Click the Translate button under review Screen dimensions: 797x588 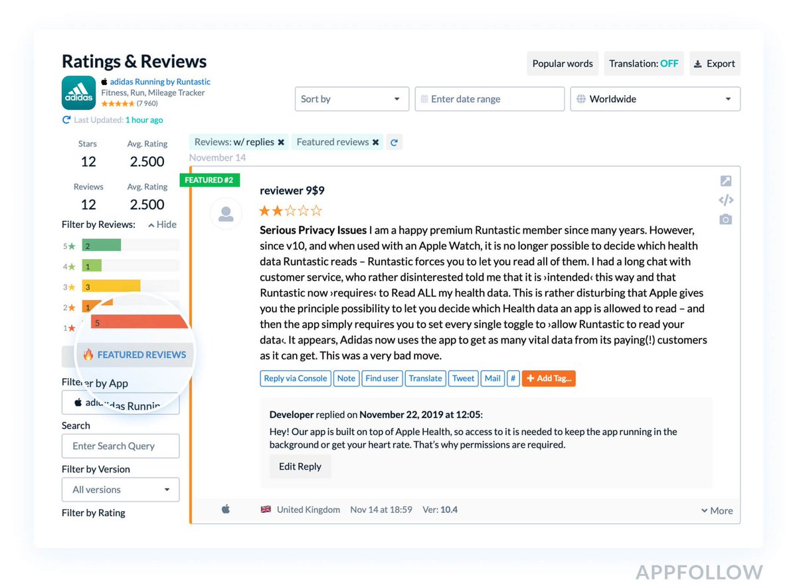[x=425, y=379]
